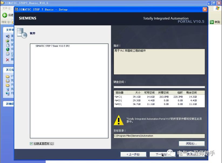Click the 浏览(R)... browse button
The height and width of the screenshot is (163, 222).
pos(192,144)
